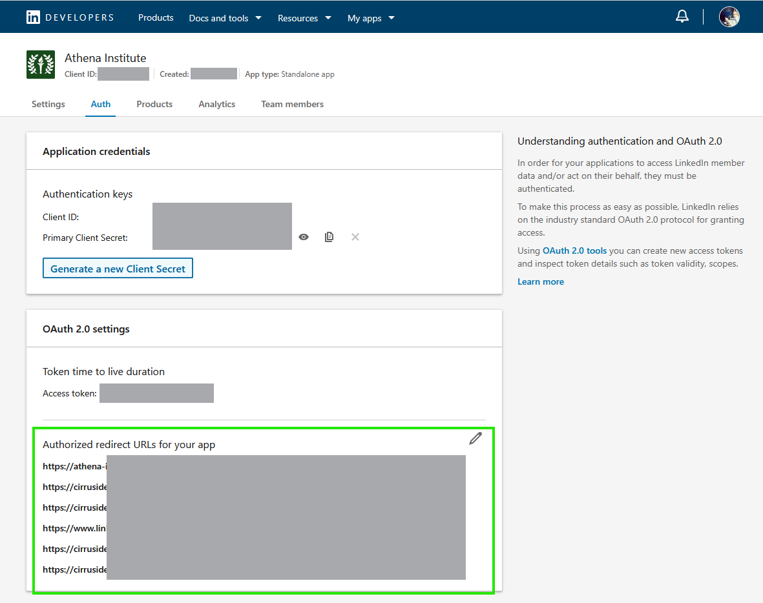Select the Products tab under the app name
The width and height of the screenshot is (763, 603).
(x=154, y=104)
